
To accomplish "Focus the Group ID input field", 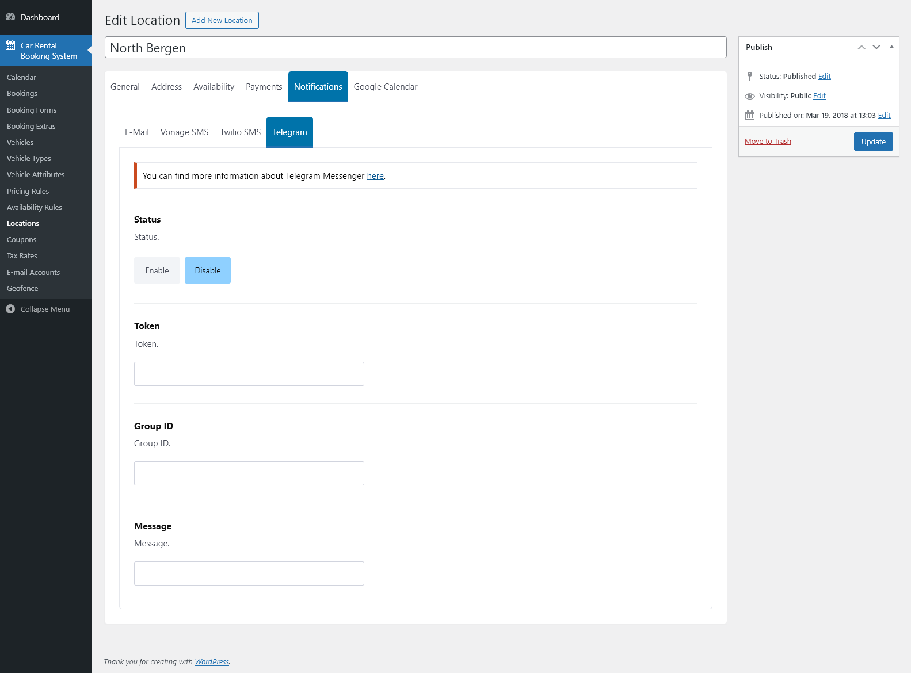I will tap(249, 473).
